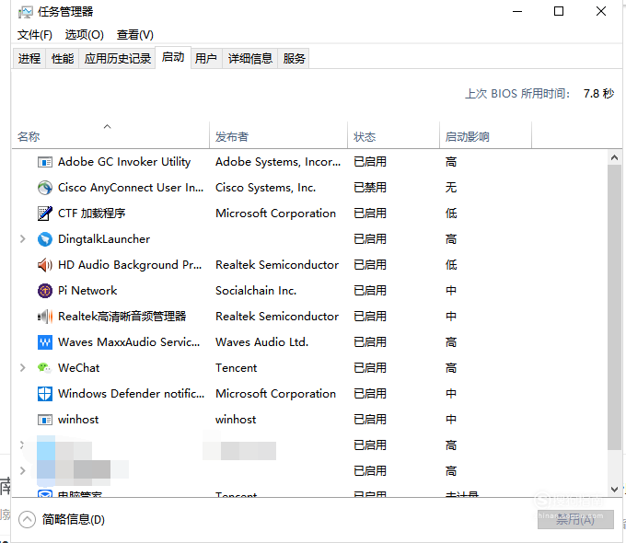Click the Cisco AnyConnect globe icon
The width and height of the screenshot is (626, 543).
tap(45, 188)
